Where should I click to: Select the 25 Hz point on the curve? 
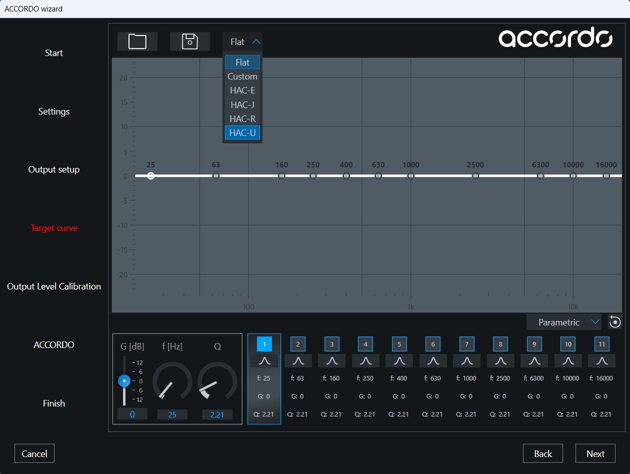click(151, 176)
